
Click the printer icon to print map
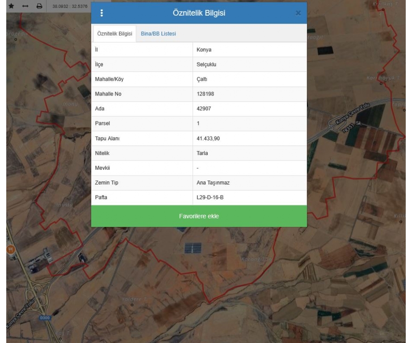pyautogui.click(x=39, y=7)
